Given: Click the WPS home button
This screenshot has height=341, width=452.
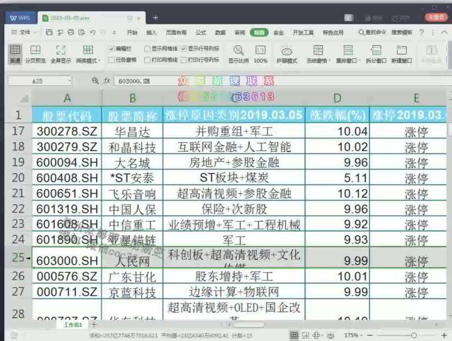Looking at the screenshot, I should point(20,18).
